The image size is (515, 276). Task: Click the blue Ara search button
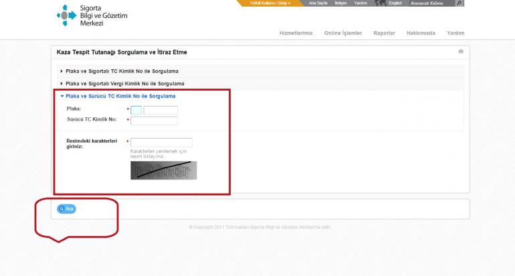pyautogui.click(x=66, y=209)
